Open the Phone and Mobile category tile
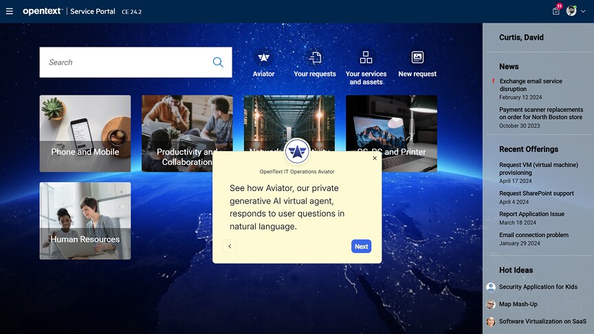Screen dimensions: 594x334 click(x=85, y=133)
